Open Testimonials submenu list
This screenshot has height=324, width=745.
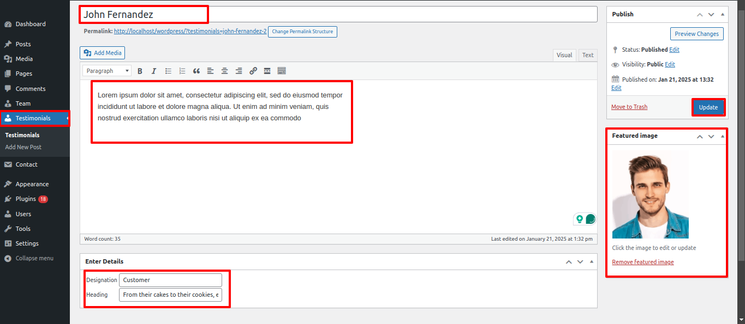point(22,135)
